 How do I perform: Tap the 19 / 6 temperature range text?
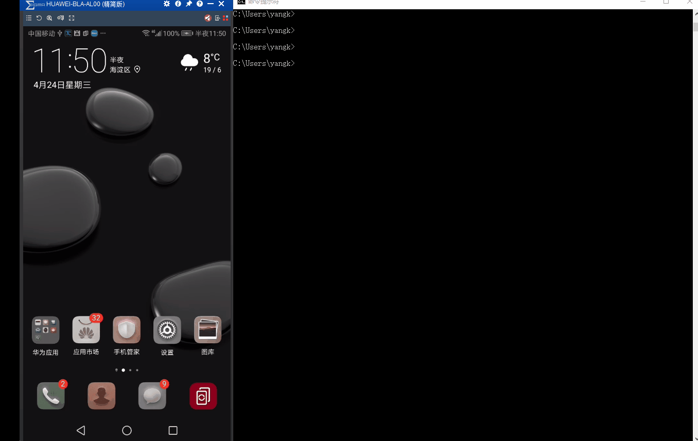pos(212,70)
